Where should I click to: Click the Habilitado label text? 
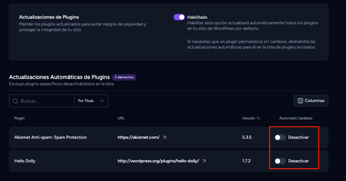point(197,17)
